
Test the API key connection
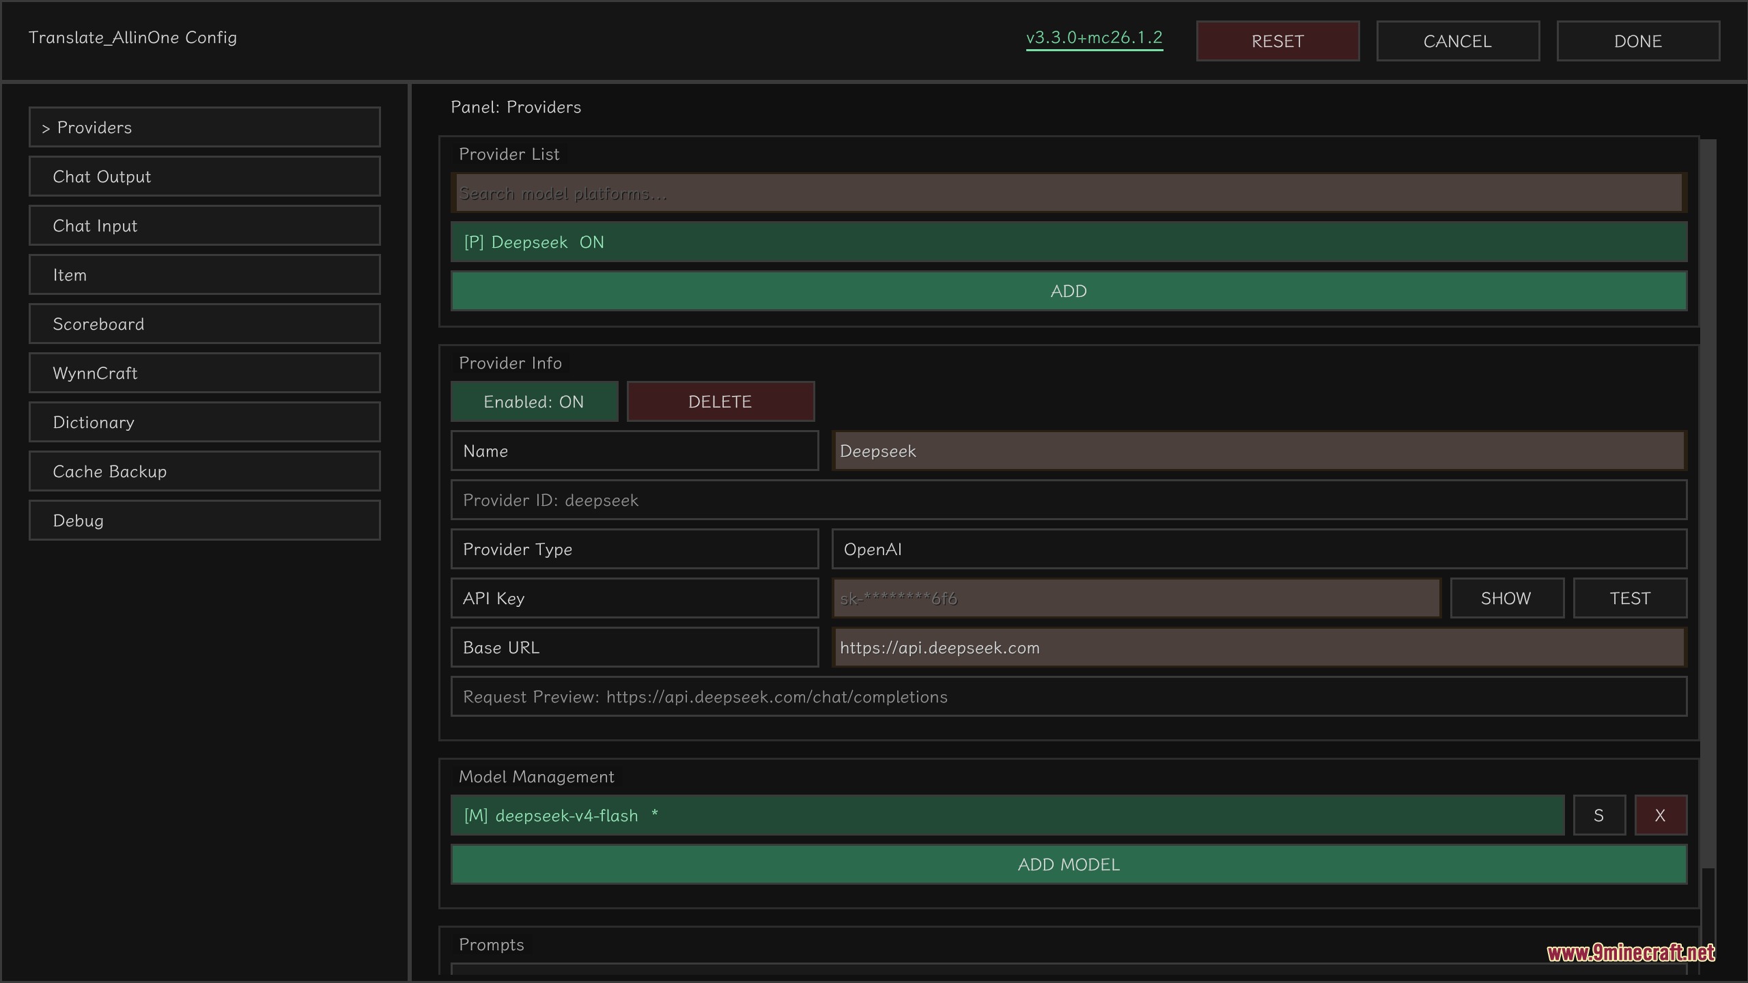point(1630,598)
